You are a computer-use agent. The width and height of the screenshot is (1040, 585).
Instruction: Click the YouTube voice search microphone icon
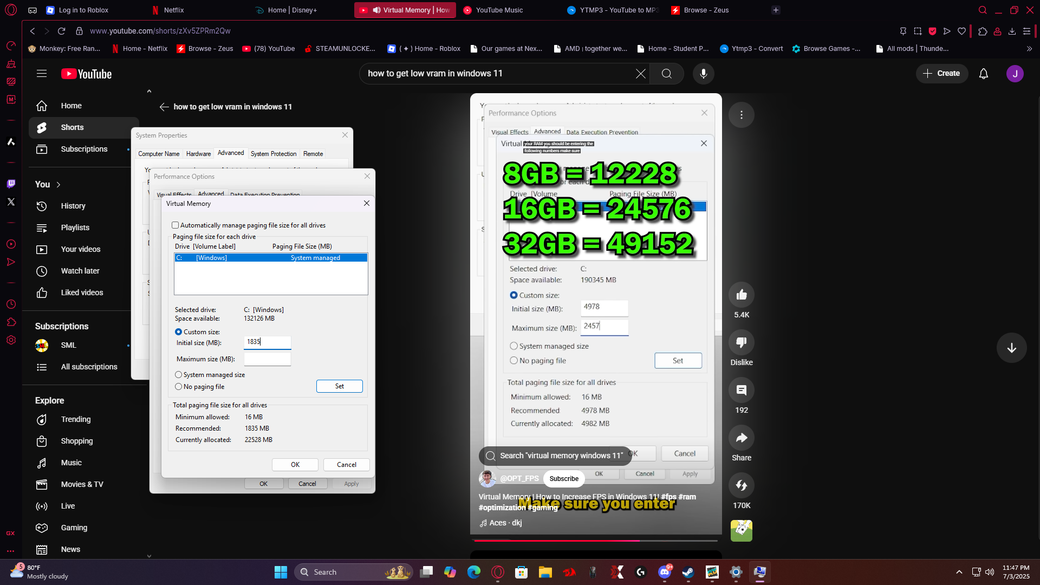pyautogui.click(x=703, y=74)
